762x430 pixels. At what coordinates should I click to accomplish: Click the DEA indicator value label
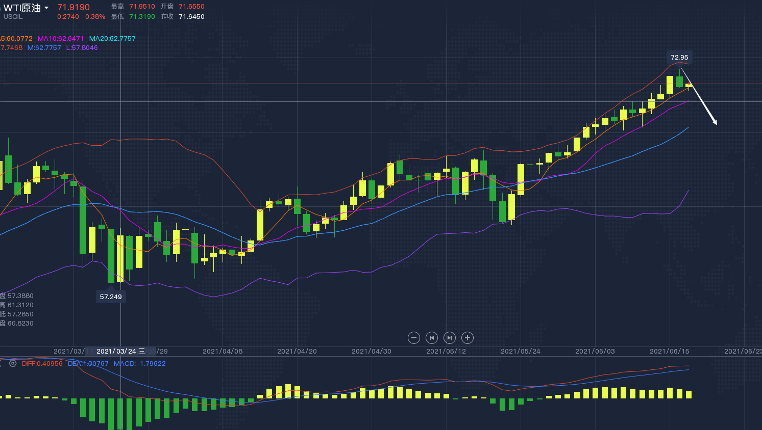pyautogui.click(x=88, y=364)
